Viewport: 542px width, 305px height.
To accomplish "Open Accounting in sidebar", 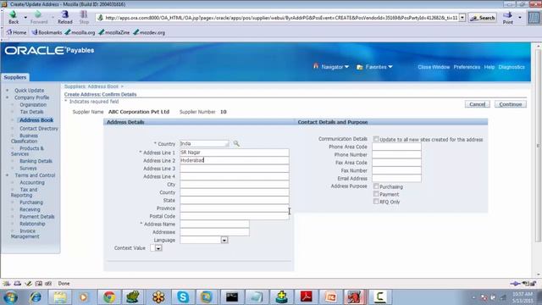I will (32, 182).
